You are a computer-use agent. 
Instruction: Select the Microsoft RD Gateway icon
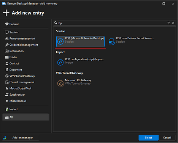(x=60, y=83)
